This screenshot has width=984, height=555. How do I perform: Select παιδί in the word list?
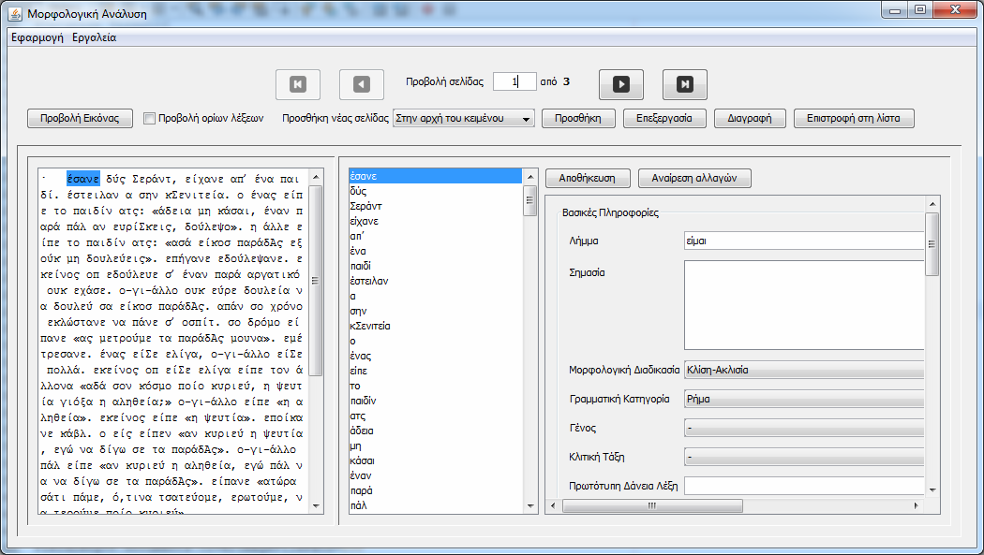[x=436, y=266]
